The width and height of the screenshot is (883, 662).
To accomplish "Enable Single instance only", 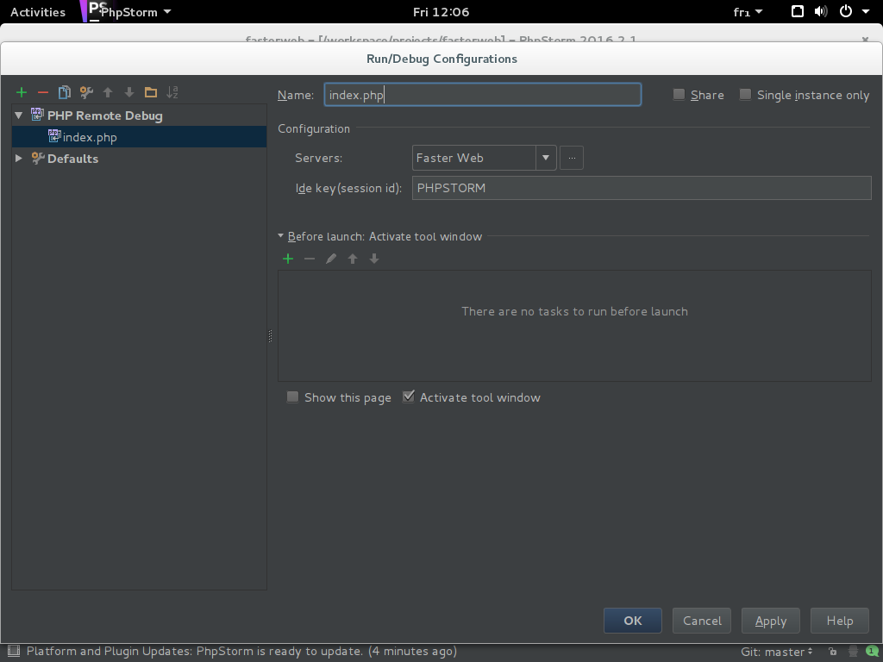I will [x=746, y=95].
